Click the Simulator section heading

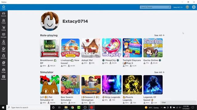click(46, 72)
